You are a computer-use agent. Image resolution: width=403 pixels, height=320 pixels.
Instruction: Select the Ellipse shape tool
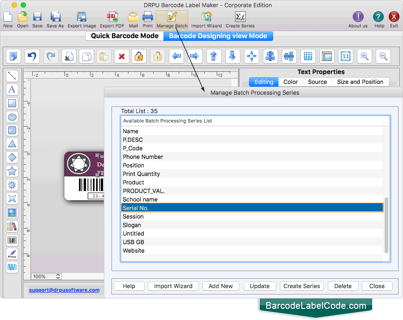tap(12, 117)
